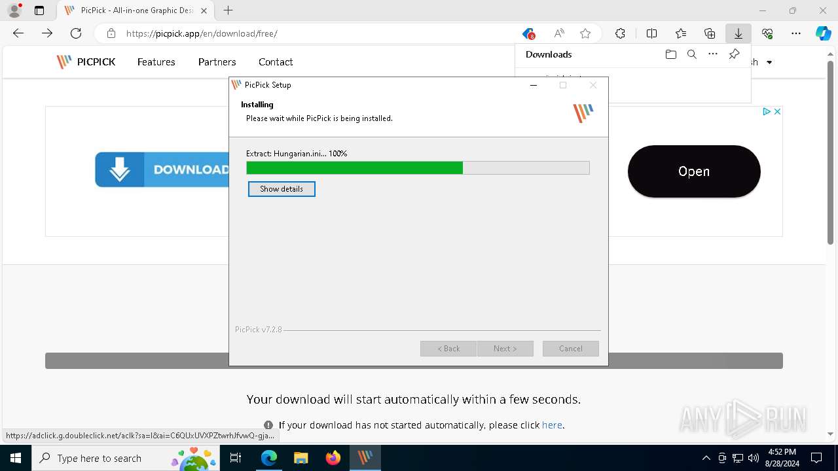
Task: Select PicPick Setup taskbar icon
Action: point(365,458)
